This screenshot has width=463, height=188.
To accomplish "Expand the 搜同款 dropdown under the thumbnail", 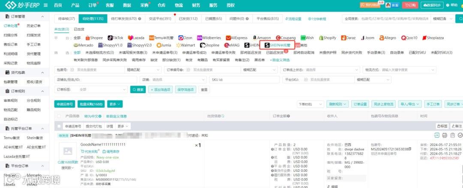I will (68, 167).
